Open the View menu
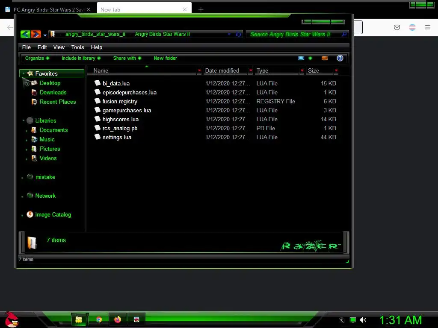 (x=59, y=47)
